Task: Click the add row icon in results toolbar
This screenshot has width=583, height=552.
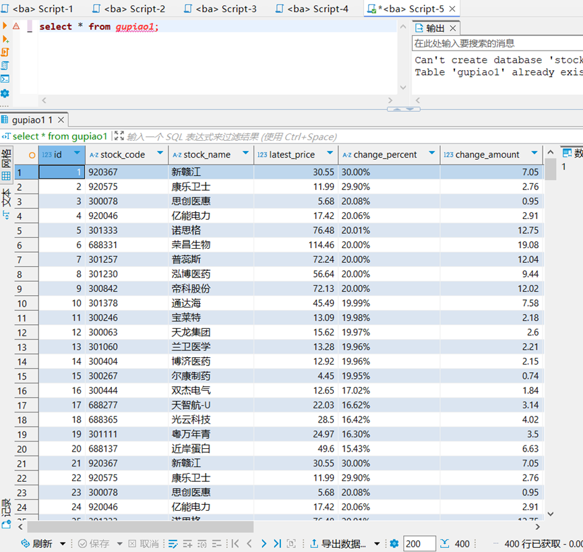Action: click(187, 544)
